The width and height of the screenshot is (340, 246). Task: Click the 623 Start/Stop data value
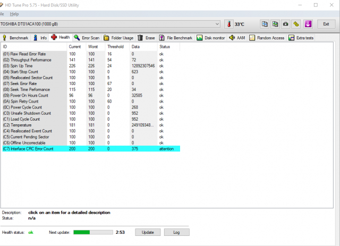click(134, 72)
